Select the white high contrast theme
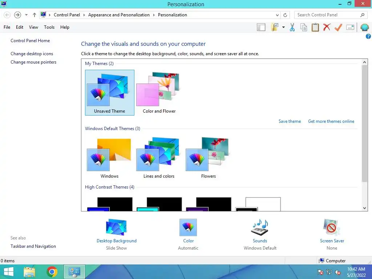 click(258, 204)
